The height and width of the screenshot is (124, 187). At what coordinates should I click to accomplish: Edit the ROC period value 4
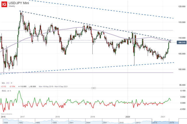(x=8, y=91)
